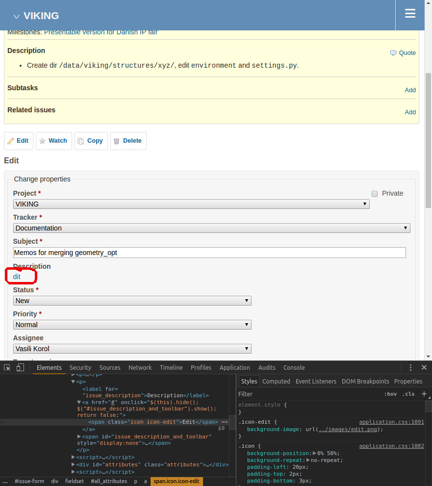Toggle the :hov element state option
The height and width of the screenshot is (486, 432).
tap(390, 394)
